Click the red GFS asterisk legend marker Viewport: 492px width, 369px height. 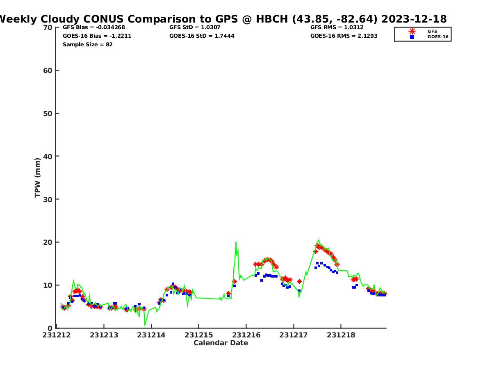click(x=412, y=31)
